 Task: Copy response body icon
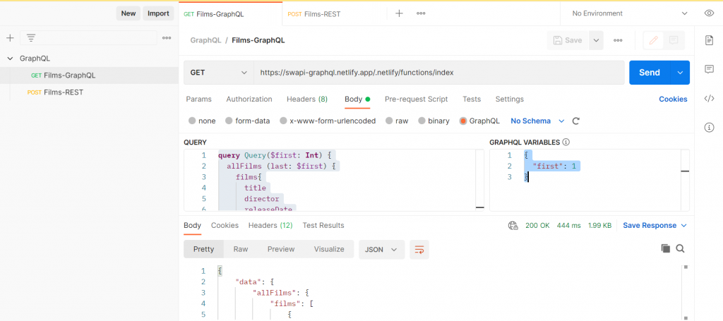point(665,249)
